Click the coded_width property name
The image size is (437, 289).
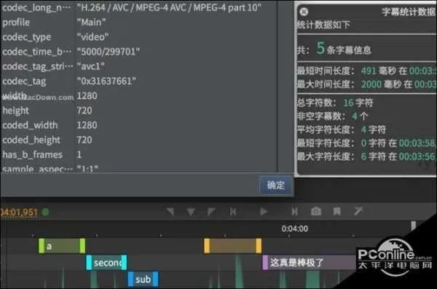coord(30,125)
